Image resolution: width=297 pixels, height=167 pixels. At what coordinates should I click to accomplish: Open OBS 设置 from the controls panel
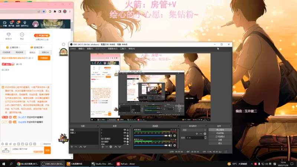[x=220, y=140]
